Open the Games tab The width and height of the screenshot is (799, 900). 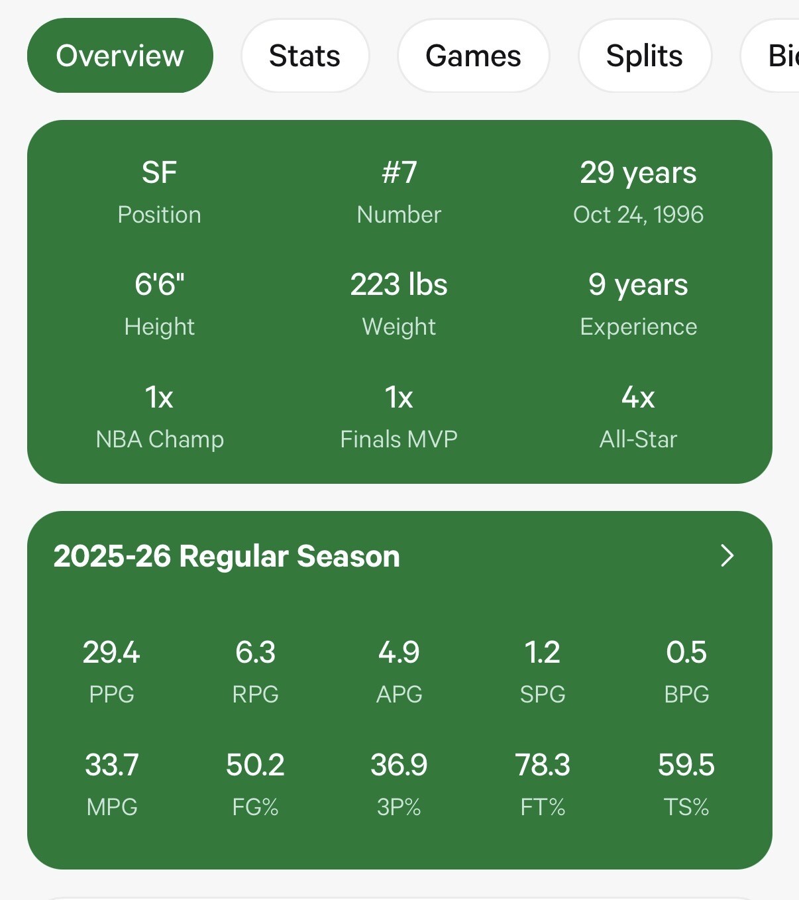(473, 56)
